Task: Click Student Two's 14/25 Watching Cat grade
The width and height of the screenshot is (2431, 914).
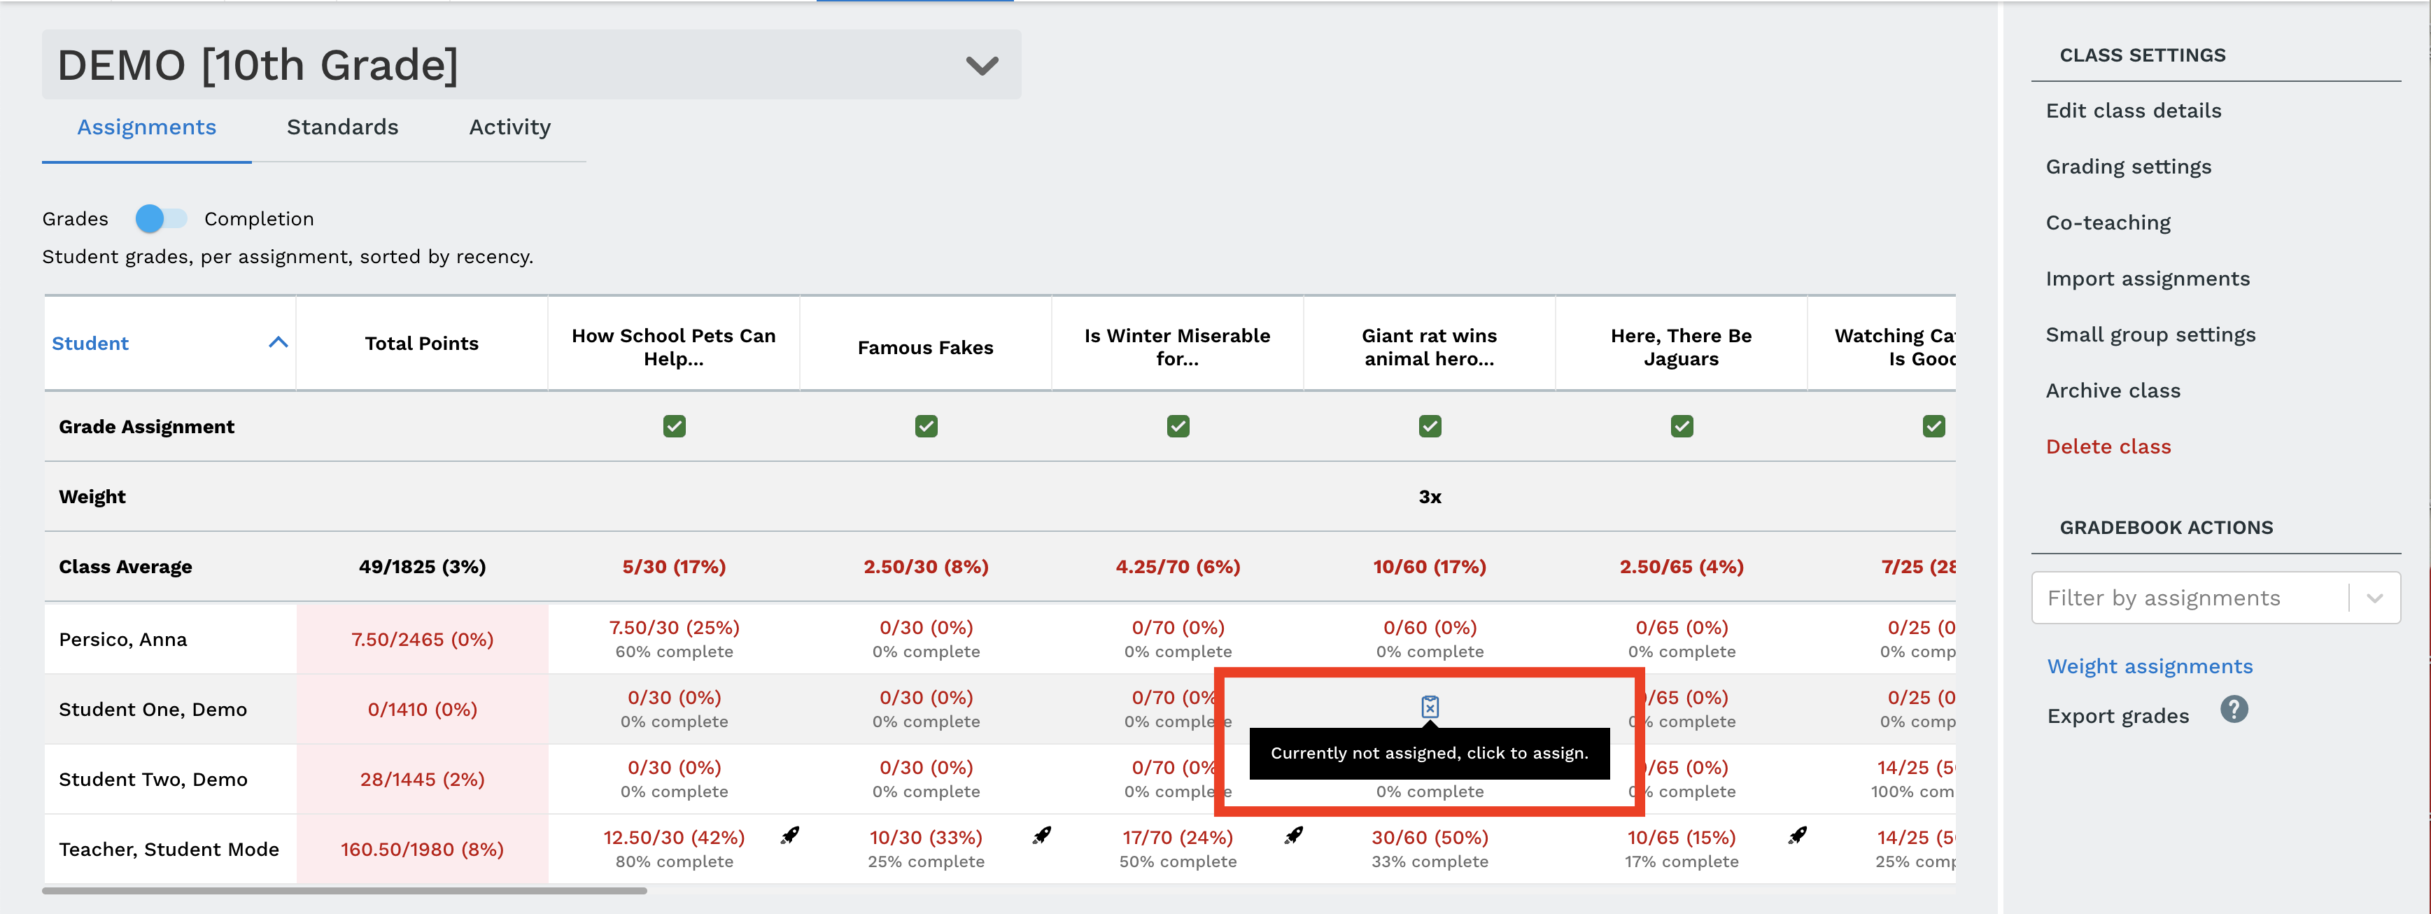Action: coord(1916,767)
